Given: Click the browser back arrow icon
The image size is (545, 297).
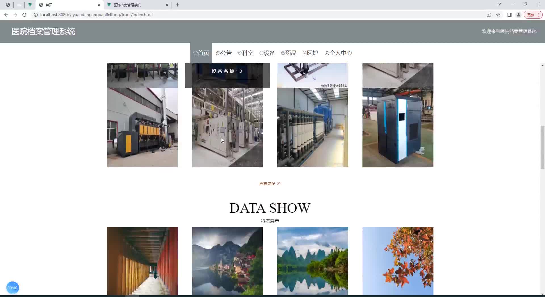Looking at the screenshot, I should point(6,14).
